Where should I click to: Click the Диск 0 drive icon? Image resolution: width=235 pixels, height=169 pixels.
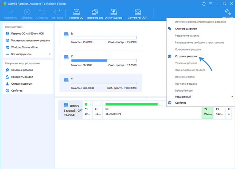66,105
